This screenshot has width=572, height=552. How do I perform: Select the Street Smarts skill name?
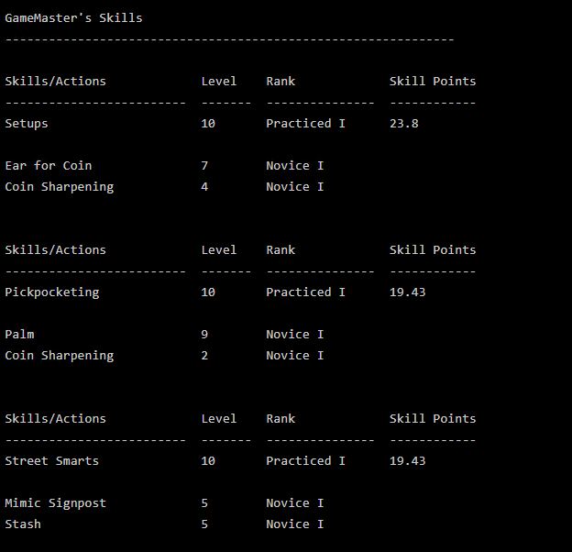(x=52, y=461)
